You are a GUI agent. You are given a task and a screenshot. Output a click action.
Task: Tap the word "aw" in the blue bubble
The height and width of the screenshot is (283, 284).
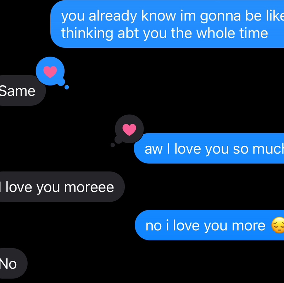[154, 149]
